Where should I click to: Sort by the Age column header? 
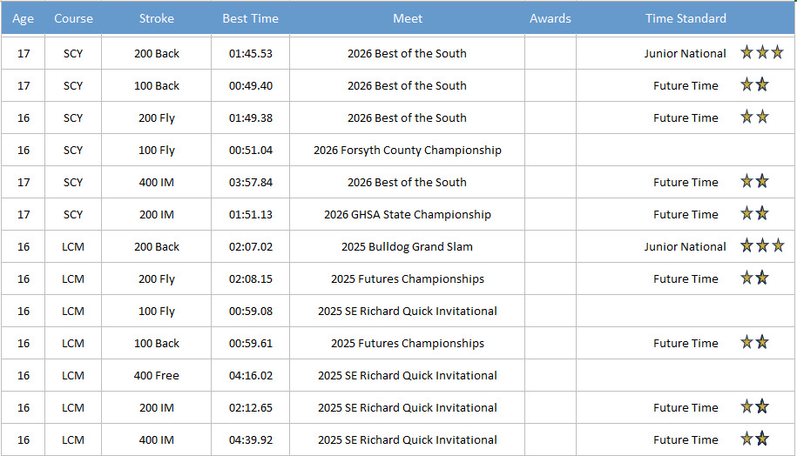(x=24, y=18)
